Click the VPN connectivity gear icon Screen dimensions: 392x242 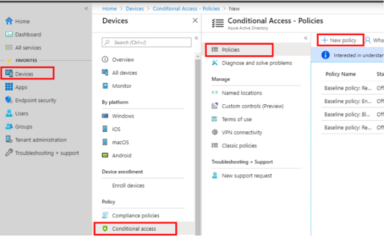coord(215,132)
